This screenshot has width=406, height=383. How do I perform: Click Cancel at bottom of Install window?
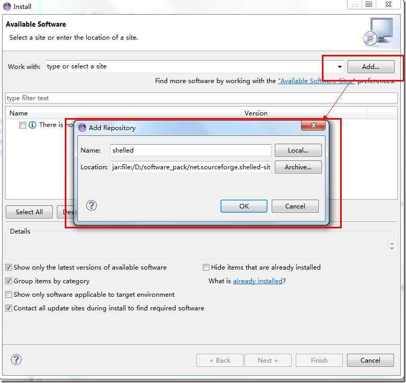[x=370, y=360]
